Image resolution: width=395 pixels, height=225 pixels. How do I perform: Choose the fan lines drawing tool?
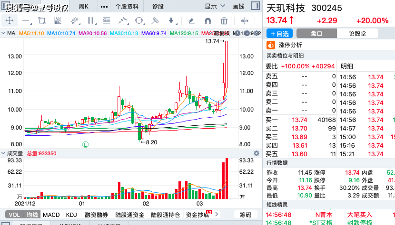58,21
